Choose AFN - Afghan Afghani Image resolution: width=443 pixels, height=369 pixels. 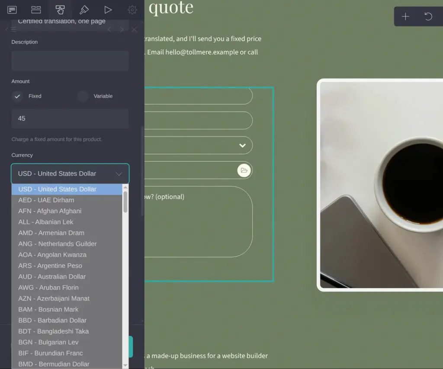(x=67, y=211)
